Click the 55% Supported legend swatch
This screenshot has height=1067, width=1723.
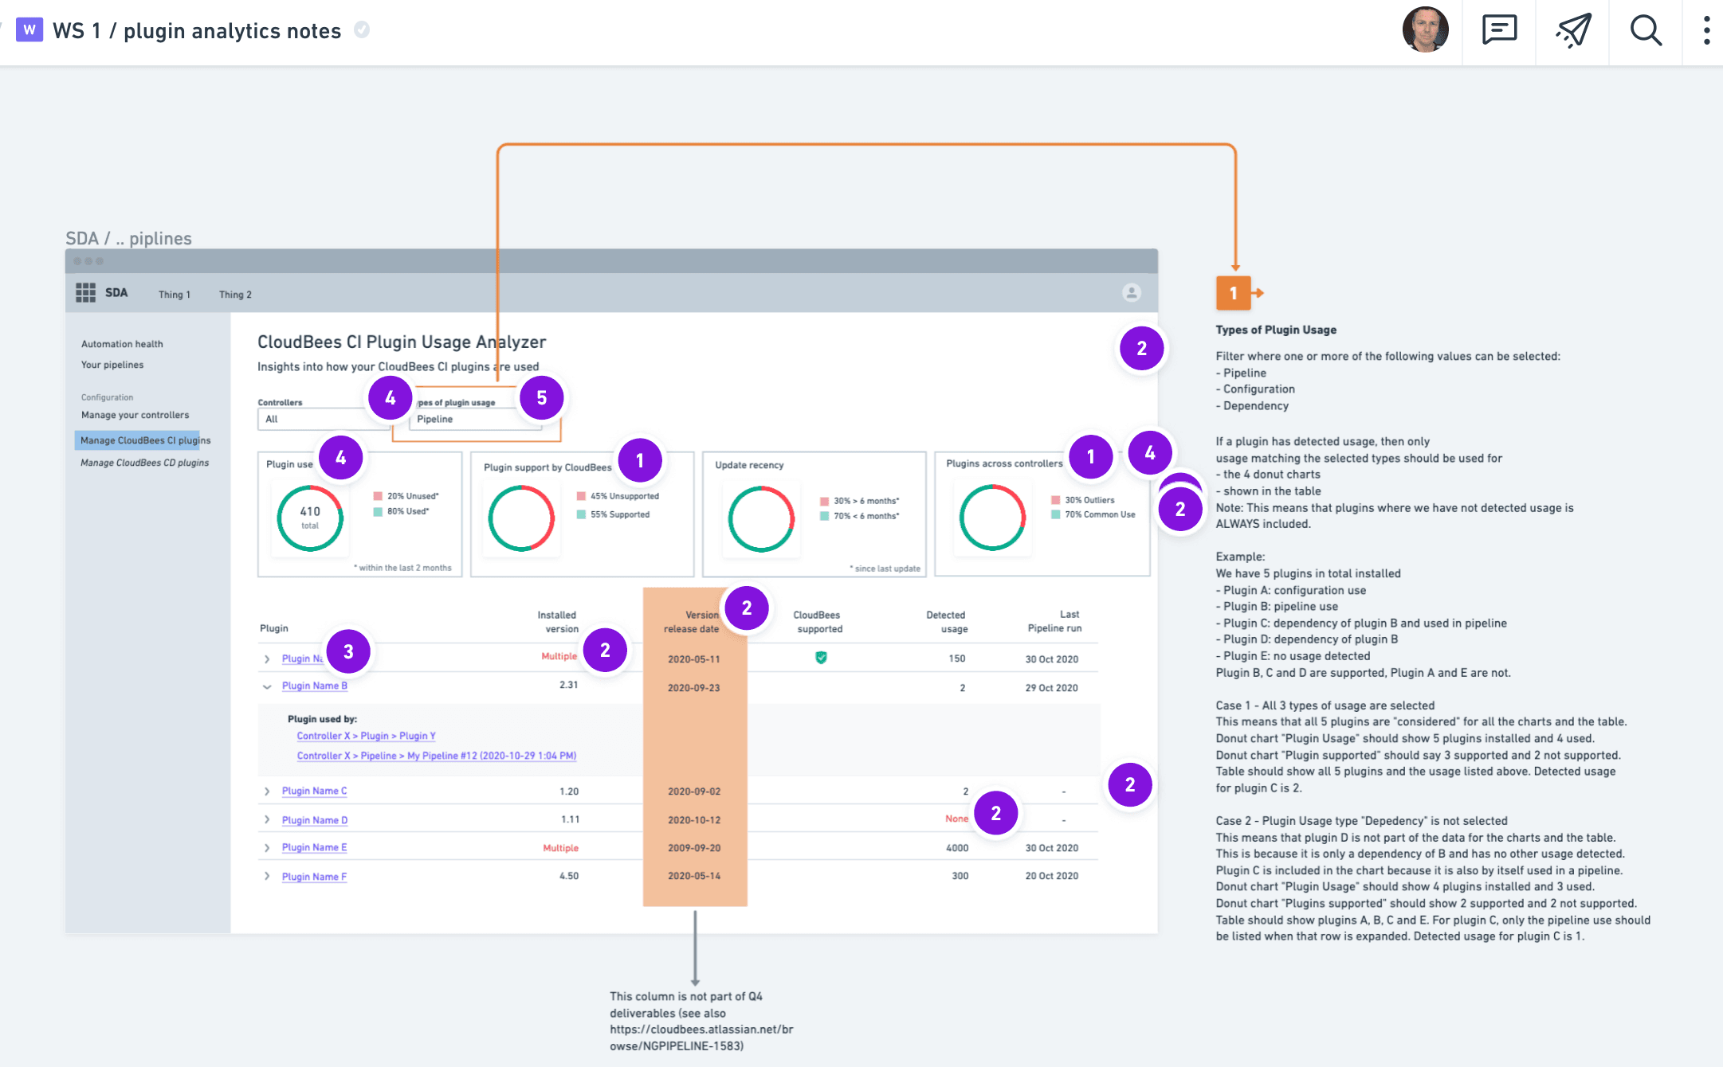[581, 514]
